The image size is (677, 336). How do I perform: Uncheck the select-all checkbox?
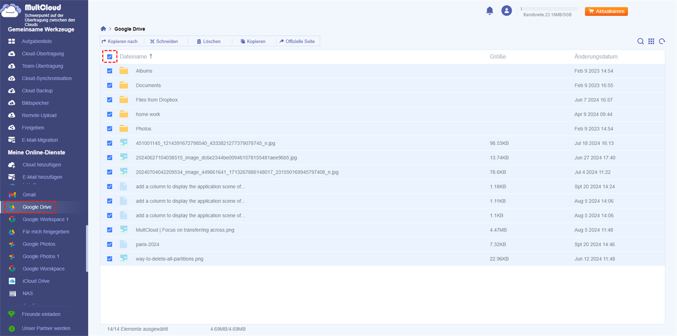109,56
